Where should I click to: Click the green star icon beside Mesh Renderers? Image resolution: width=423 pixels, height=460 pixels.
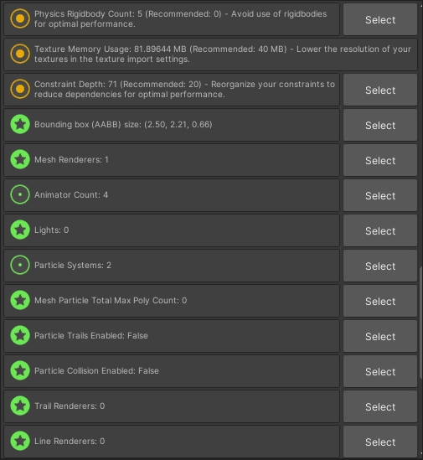20,159
